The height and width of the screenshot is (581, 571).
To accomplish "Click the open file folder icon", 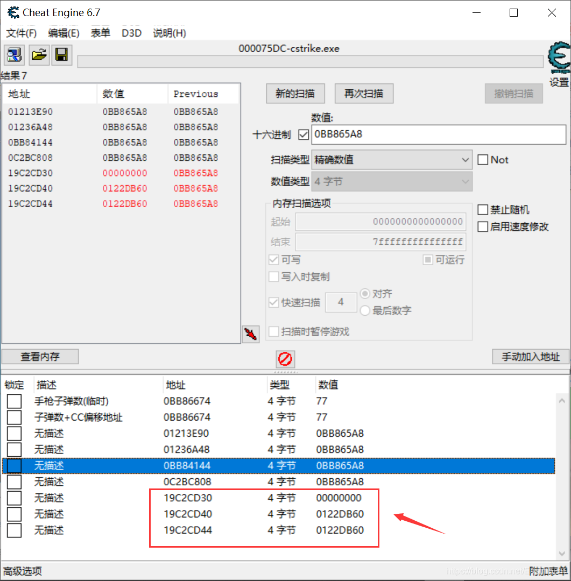I will click(39, 55).
